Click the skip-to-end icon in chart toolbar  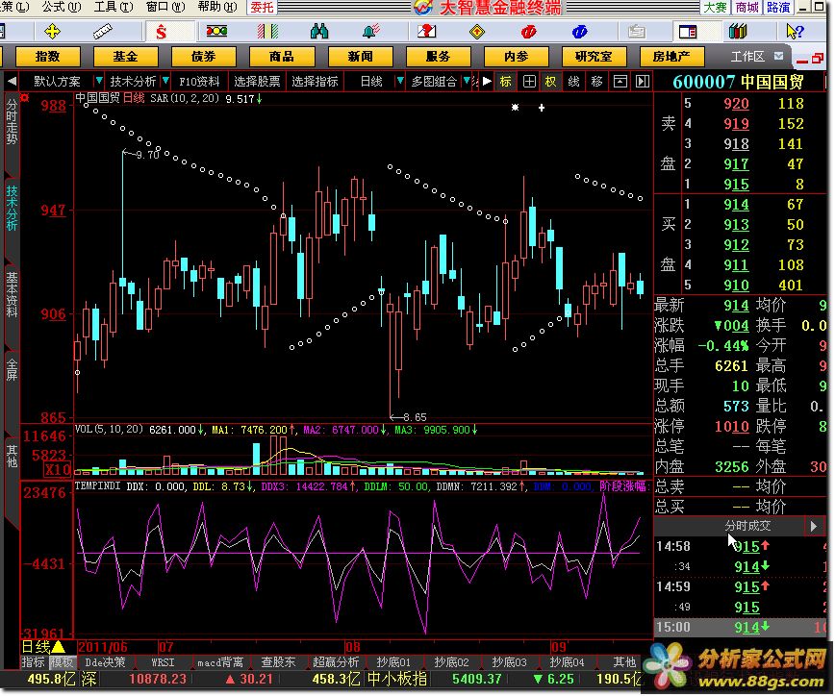click(643, 81)
